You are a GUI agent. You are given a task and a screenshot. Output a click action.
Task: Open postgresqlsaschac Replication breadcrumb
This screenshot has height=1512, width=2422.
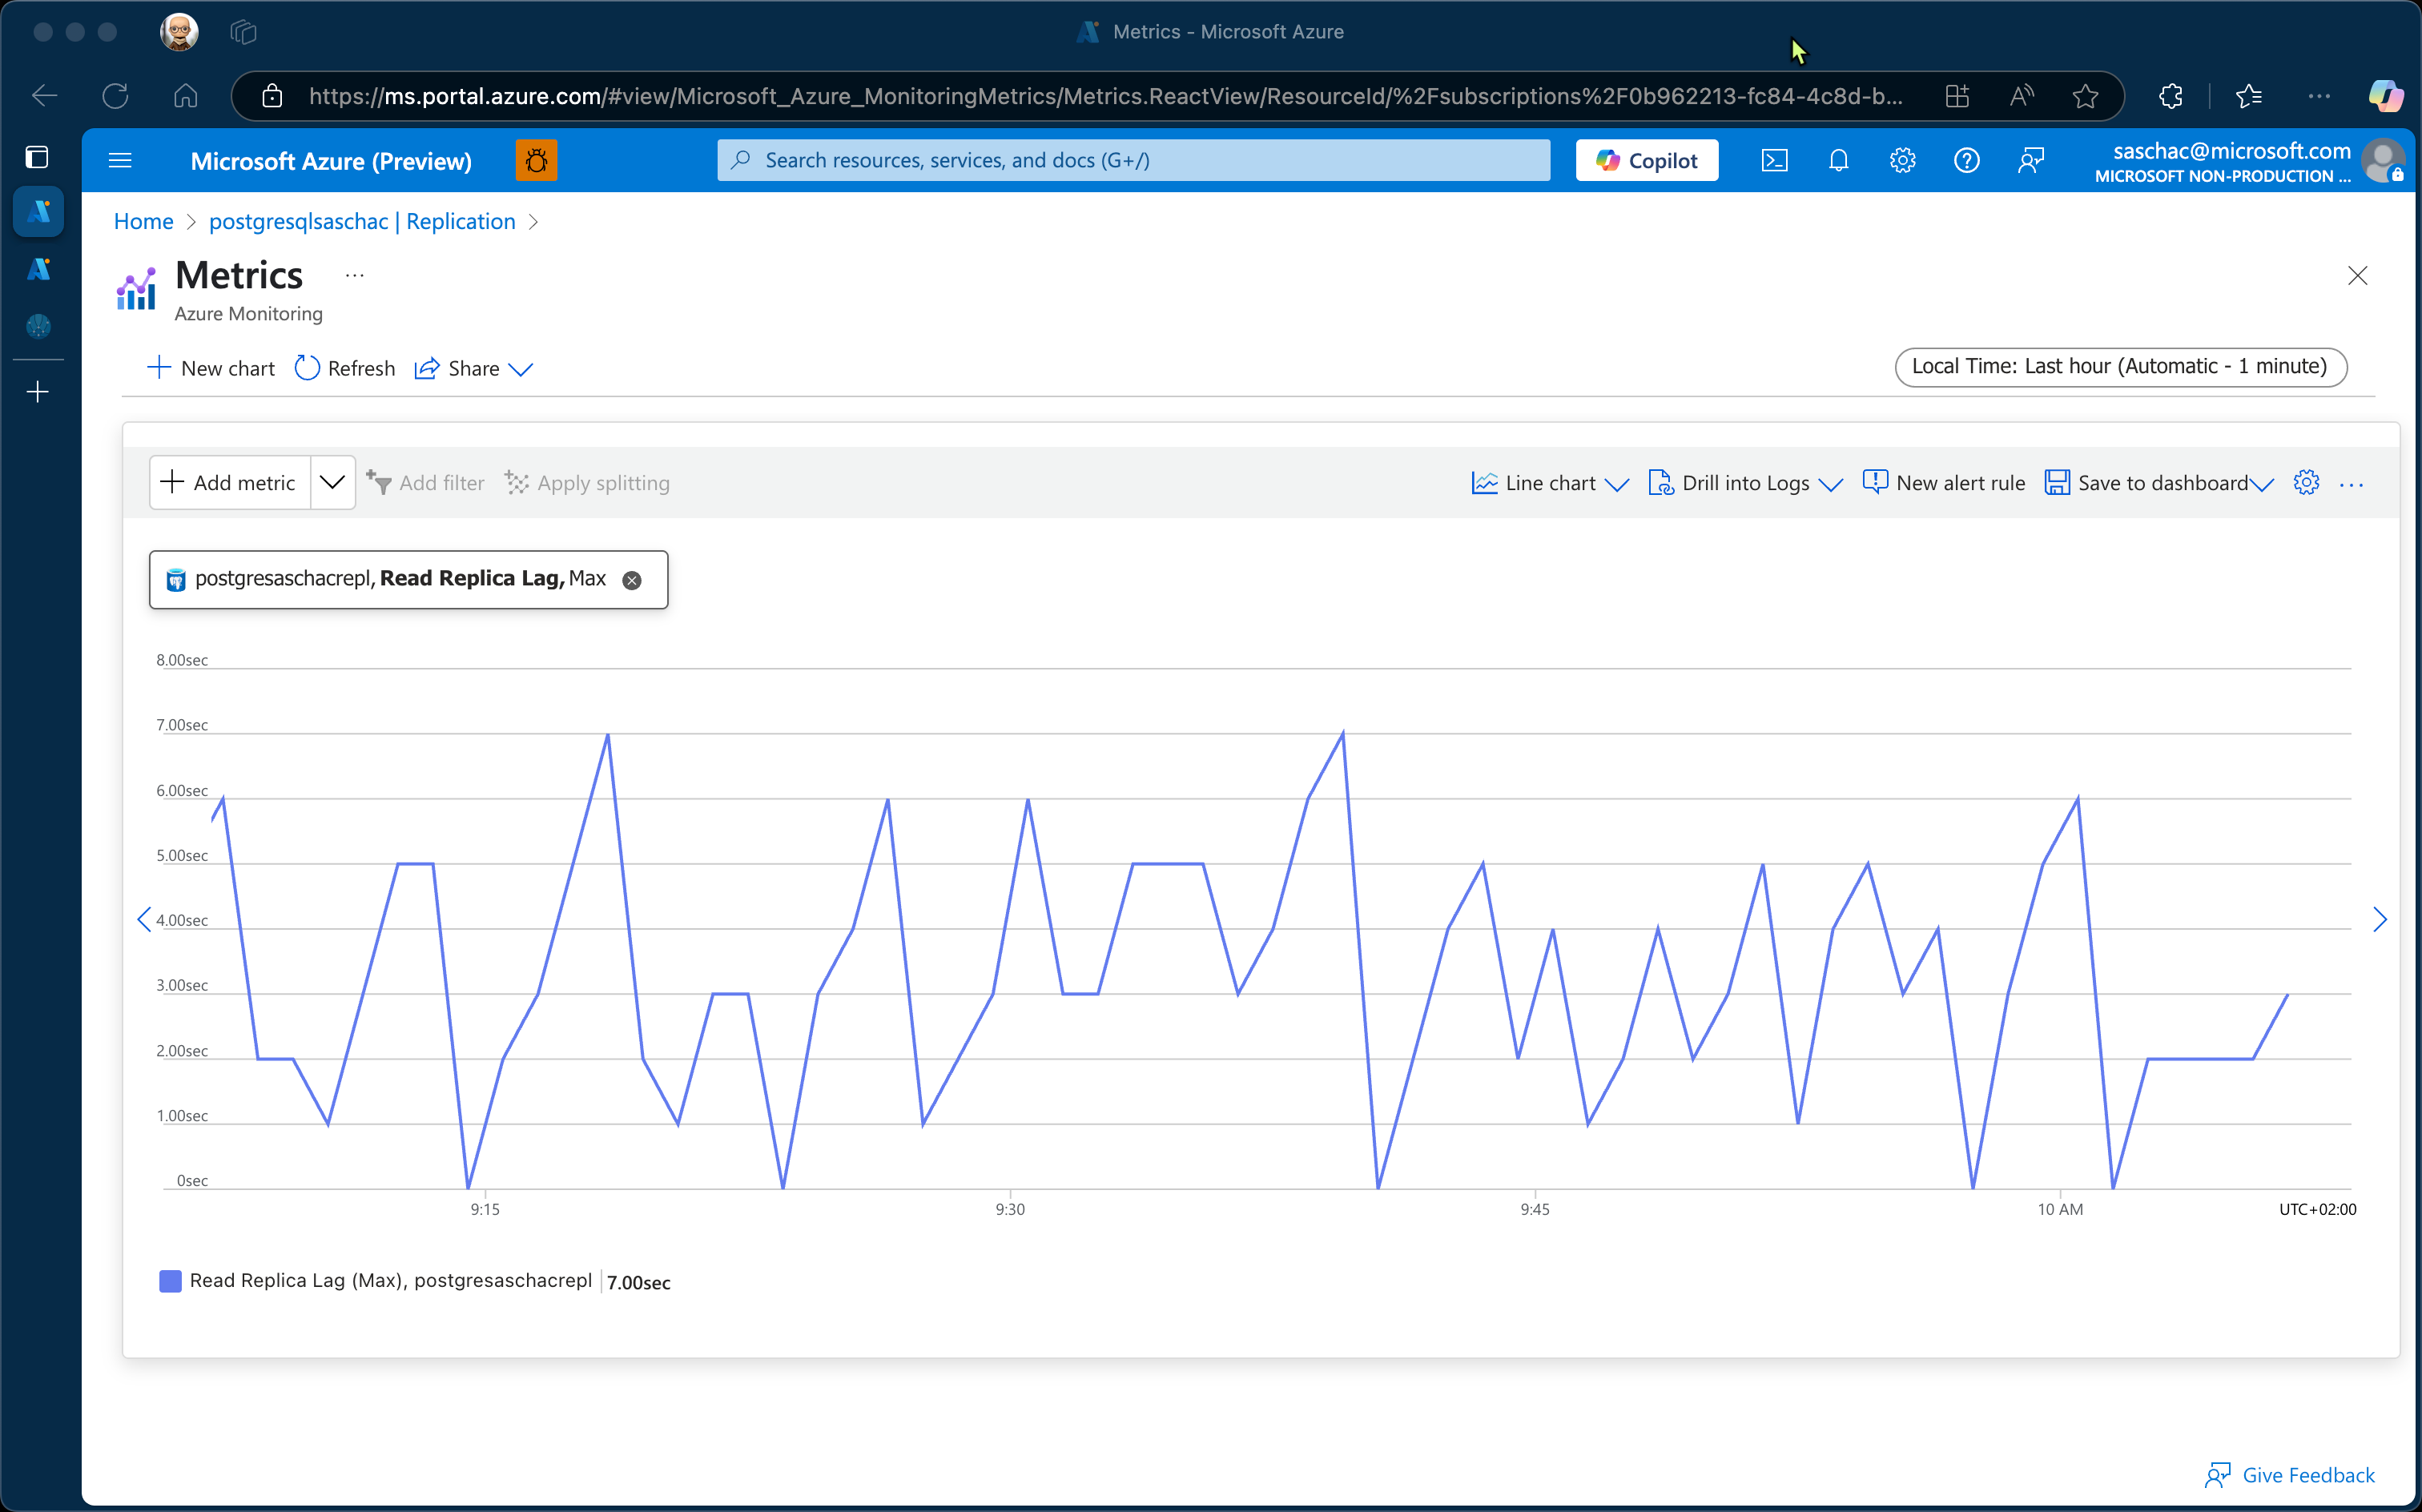362,222
